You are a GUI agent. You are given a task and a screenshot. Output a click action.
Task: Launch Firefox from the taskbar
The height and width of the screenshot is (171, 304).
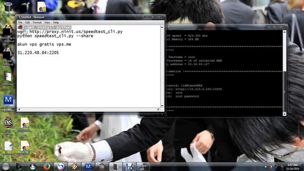click(47, 166)
